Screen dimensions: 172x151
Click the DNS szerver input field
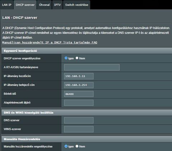[x=79, y=120]
